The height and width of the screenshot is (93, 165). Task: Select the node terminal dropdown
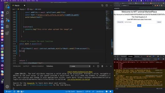click(x=80, y=66)
